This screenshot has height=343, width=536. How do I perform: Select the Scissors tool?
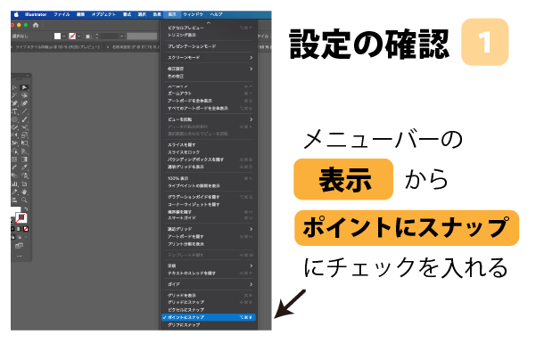click(x=24, y=127)
